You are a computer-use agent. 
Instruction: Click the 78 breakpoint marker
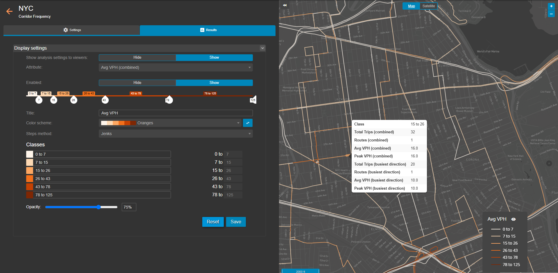[169, 100]
